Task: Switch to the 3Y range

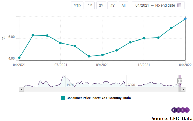Action: 101,5
